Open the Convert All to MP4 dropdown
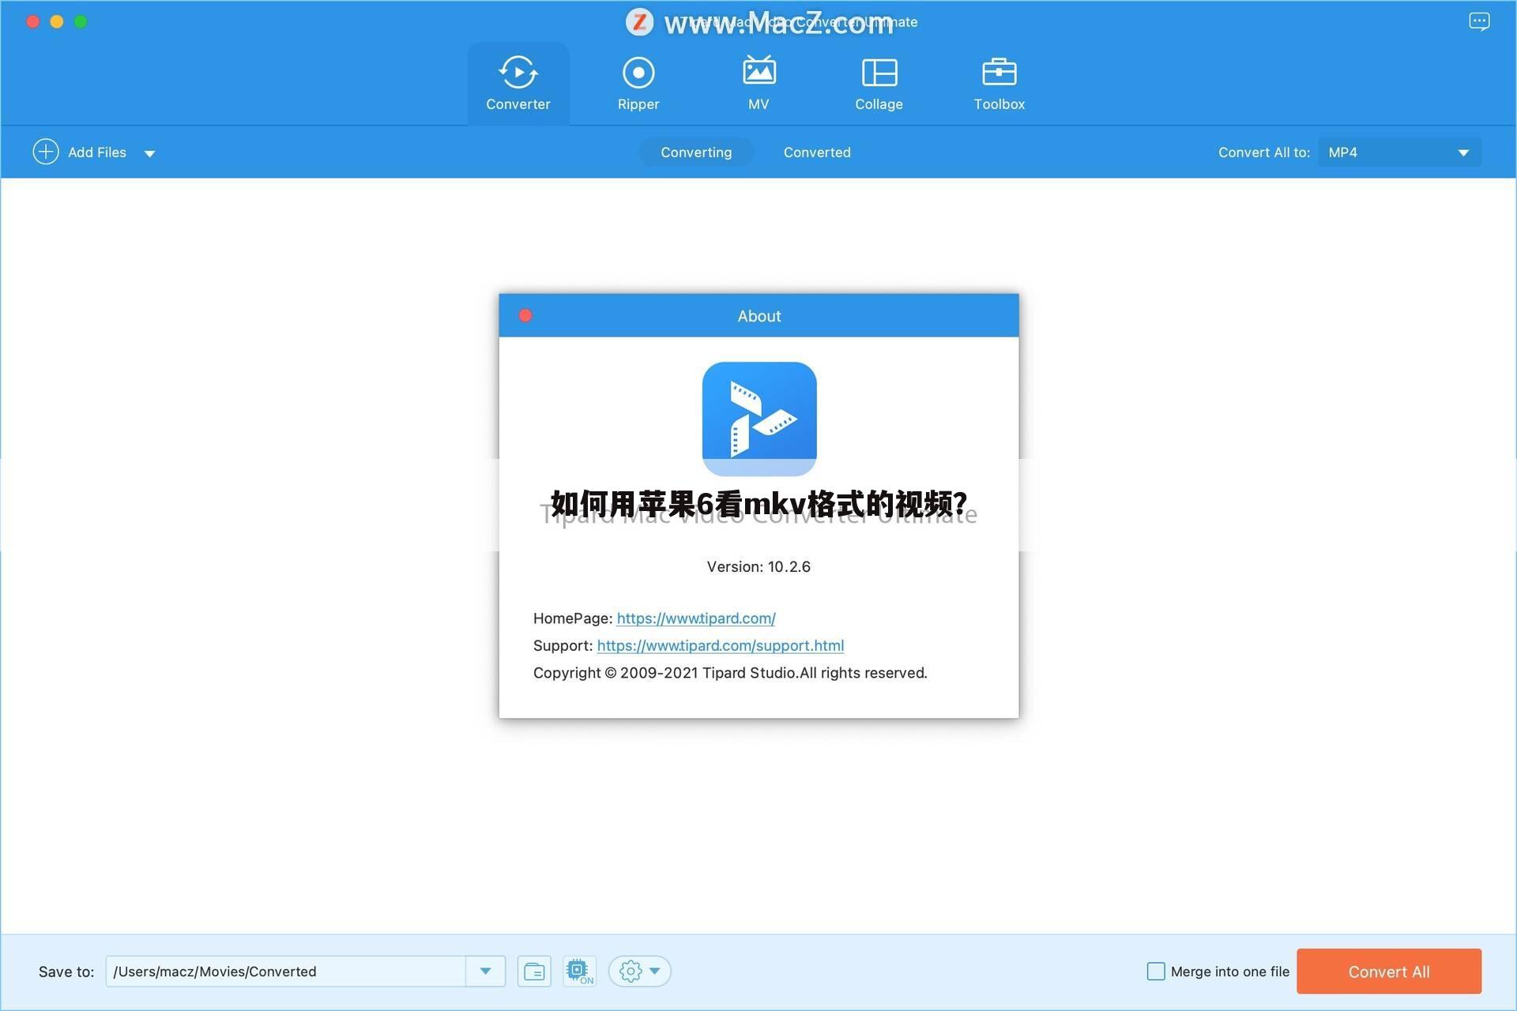 (1399, 152)
